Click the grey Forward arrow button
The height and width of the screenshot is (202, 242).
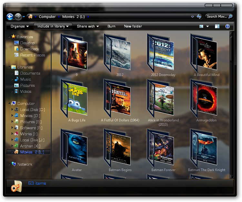18,16
